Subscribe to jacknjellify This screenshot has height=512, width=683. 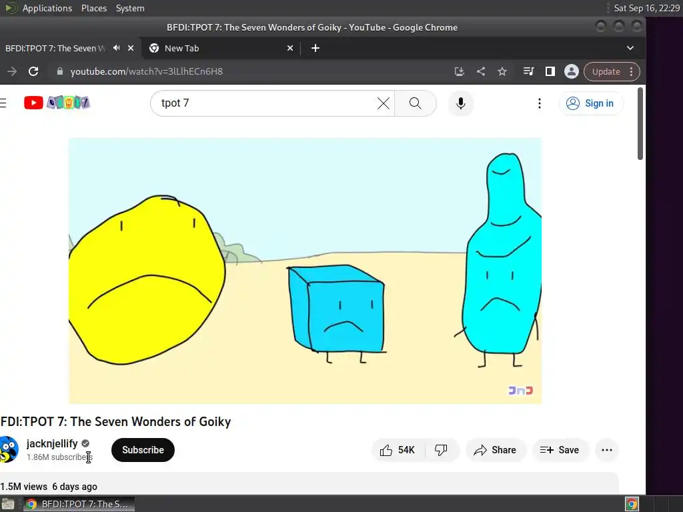point(143,450)
